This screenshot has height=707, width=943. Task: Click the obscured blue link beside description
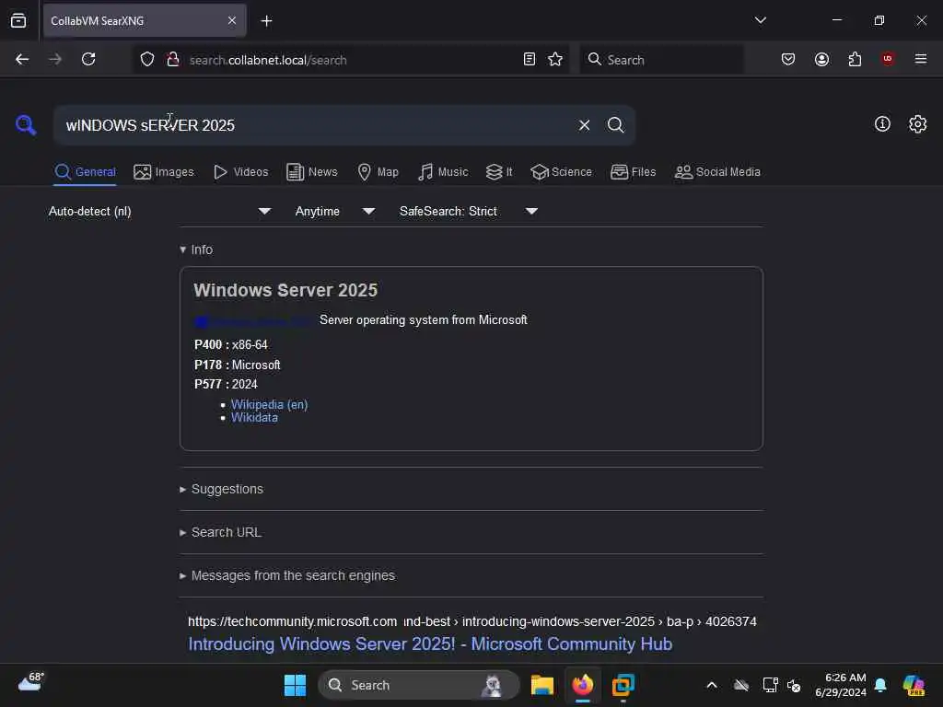tap(252, 321)
